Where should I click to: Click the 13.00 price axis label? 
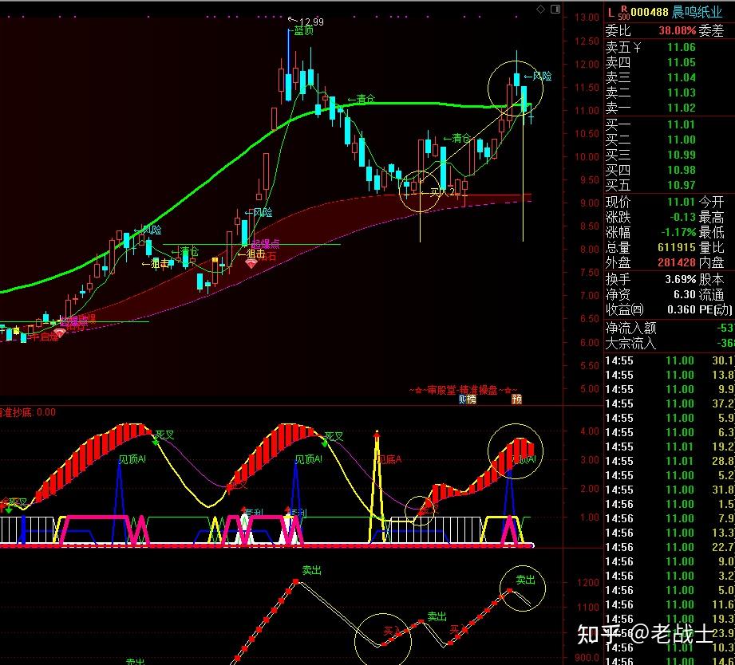(x=587, y=18)
